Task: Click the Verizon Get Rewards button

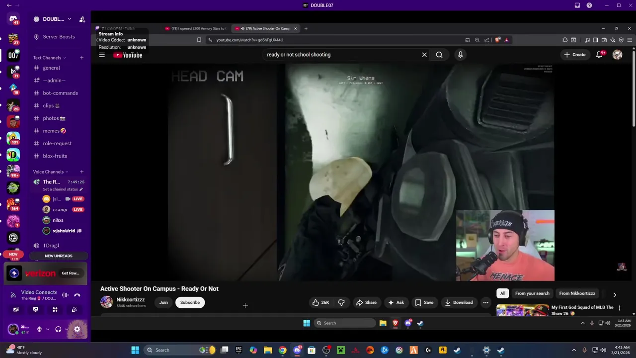Action: (x=71, y=273)
